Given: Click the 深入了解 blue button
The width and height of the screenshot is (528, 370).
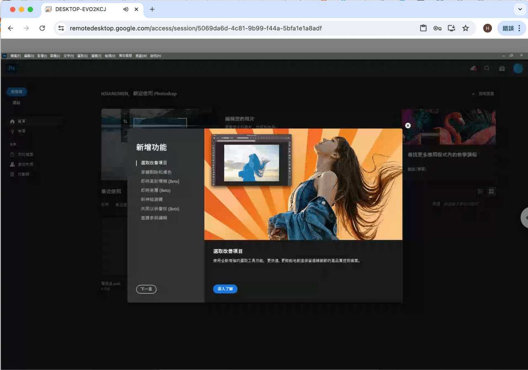Looking at the screenshot, I should click(225, 289).
